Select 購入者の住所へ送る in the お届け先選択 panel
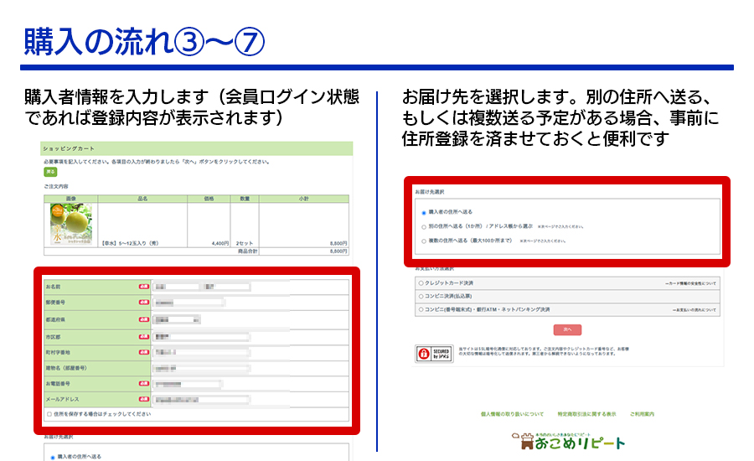Screen dimensions: 754x461 [424, 212]
